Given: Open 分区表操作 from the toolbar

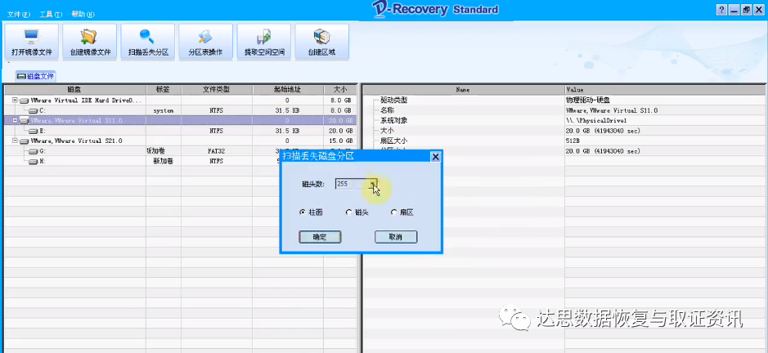Looking at the screenshot, I should (x=206, y=42).
